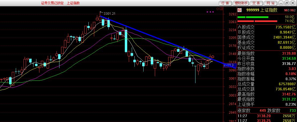Click the 指数振幅 value 0.37%
The image size is (297, 122).
tap(291, 79)
